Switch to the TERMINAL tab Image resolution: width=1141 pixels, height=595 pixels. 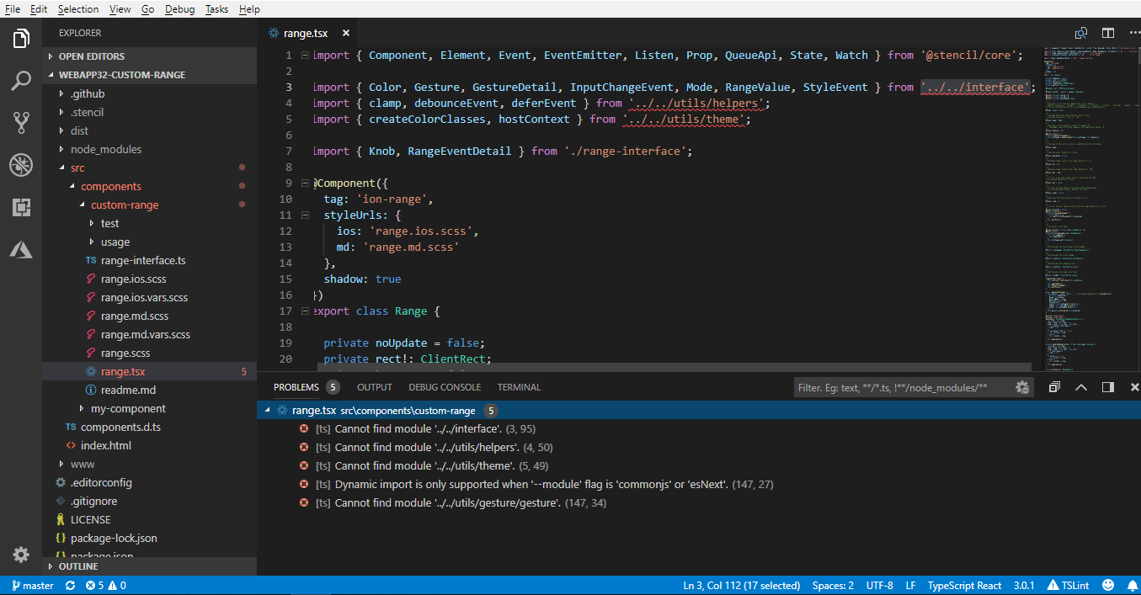pos(519,387)
